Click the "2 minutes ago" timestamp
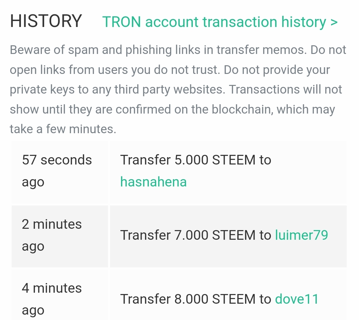The image size is (359, 320). tap(52, 235)
